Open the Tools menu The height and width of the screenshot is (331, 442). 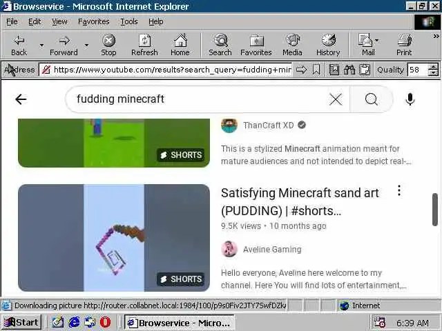(x=129, y=21)
